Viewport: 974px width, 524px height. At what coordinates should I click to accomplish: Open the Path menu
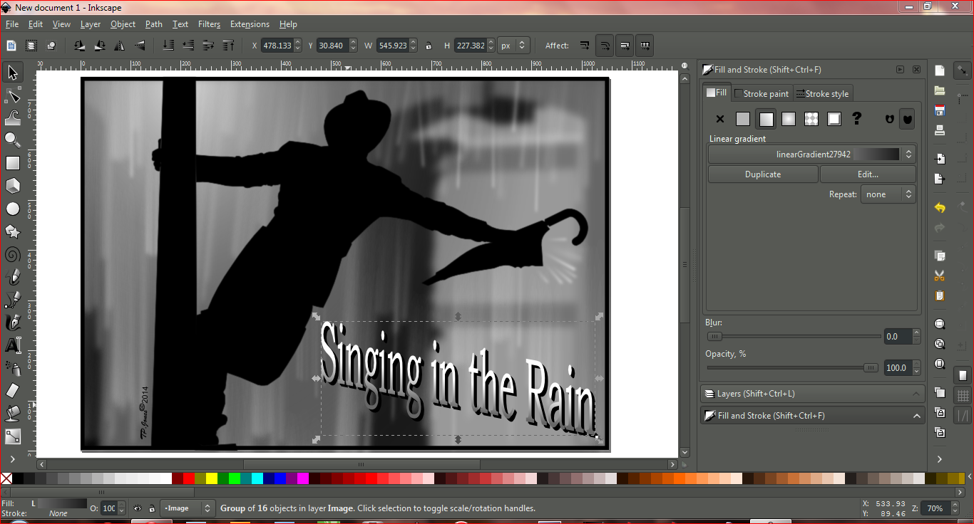click(x=154, y=24)
